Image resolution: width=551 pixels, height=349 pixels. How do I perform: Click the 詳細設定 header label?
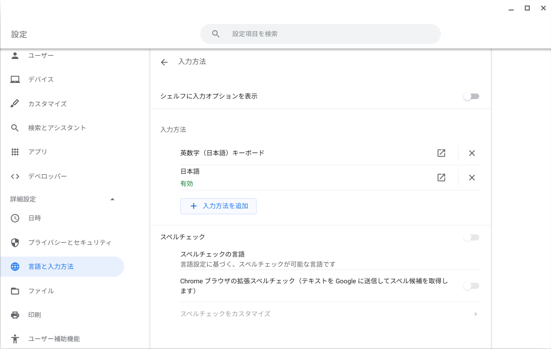(23, 199)
